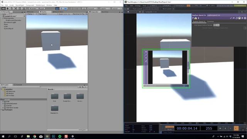Click the FORUM link in TouchDesigner
This screenshot has height=139, width=247.
[166, 6]
